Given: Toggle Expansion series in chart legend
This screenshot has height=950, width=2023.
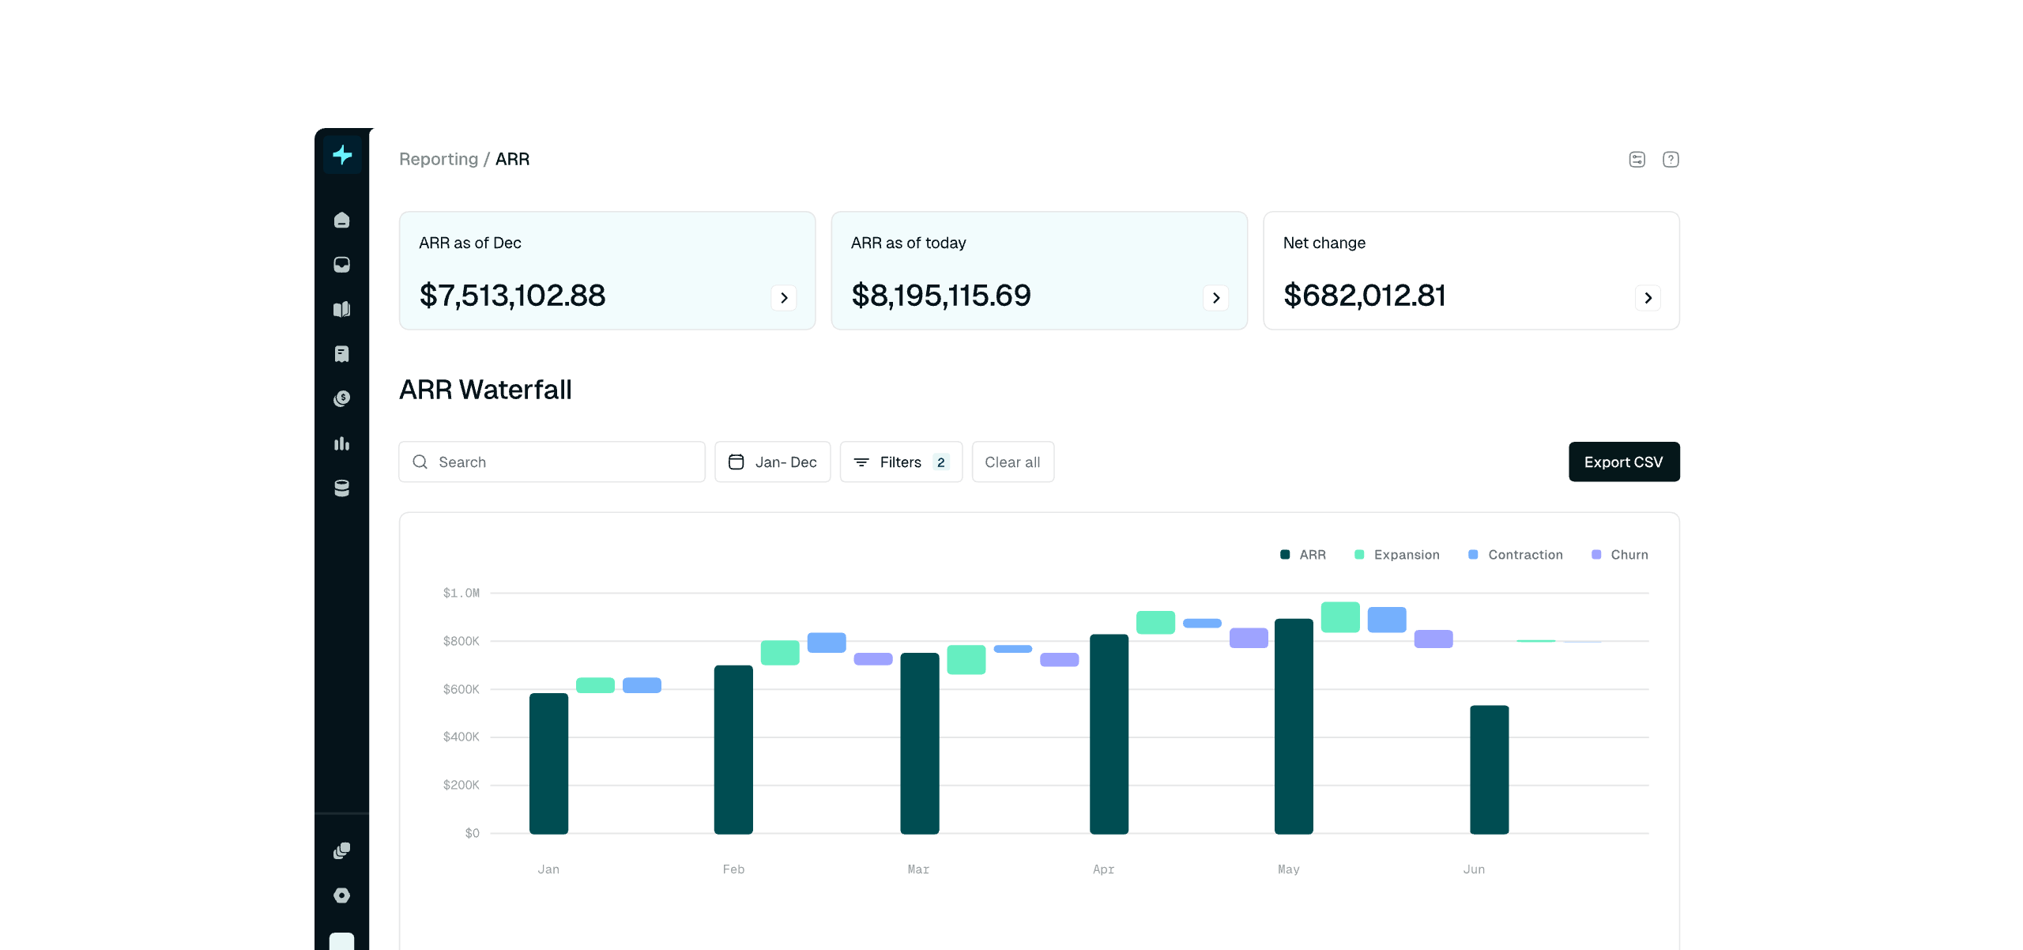Looking at the screenshot, I should pos(1397,555).
